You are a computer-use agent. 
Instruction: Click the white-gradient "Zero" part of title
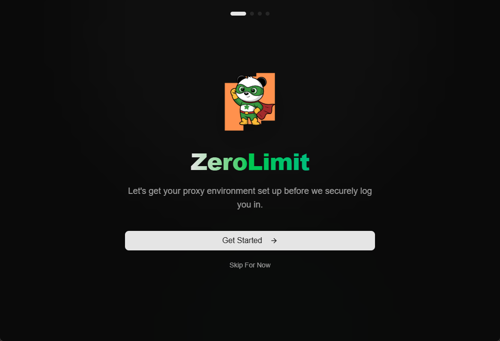(x=219, y=162)
